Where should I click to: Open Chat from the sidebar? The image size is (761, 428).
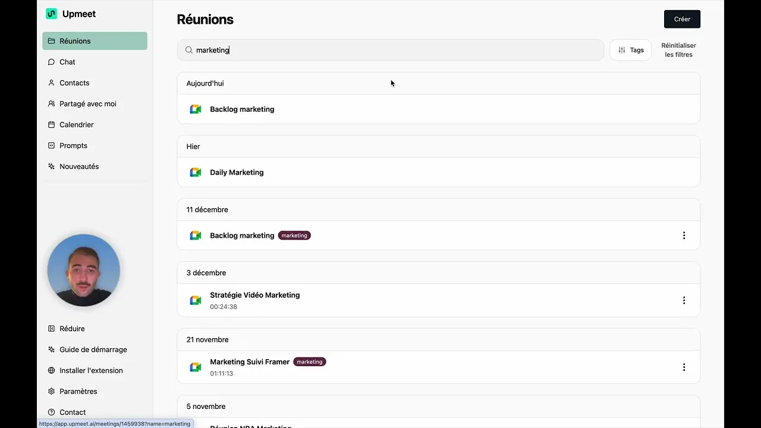coord(67,62)
